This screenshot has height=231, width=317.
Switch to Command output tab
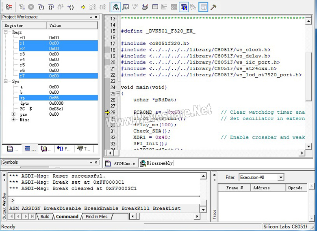67,216
